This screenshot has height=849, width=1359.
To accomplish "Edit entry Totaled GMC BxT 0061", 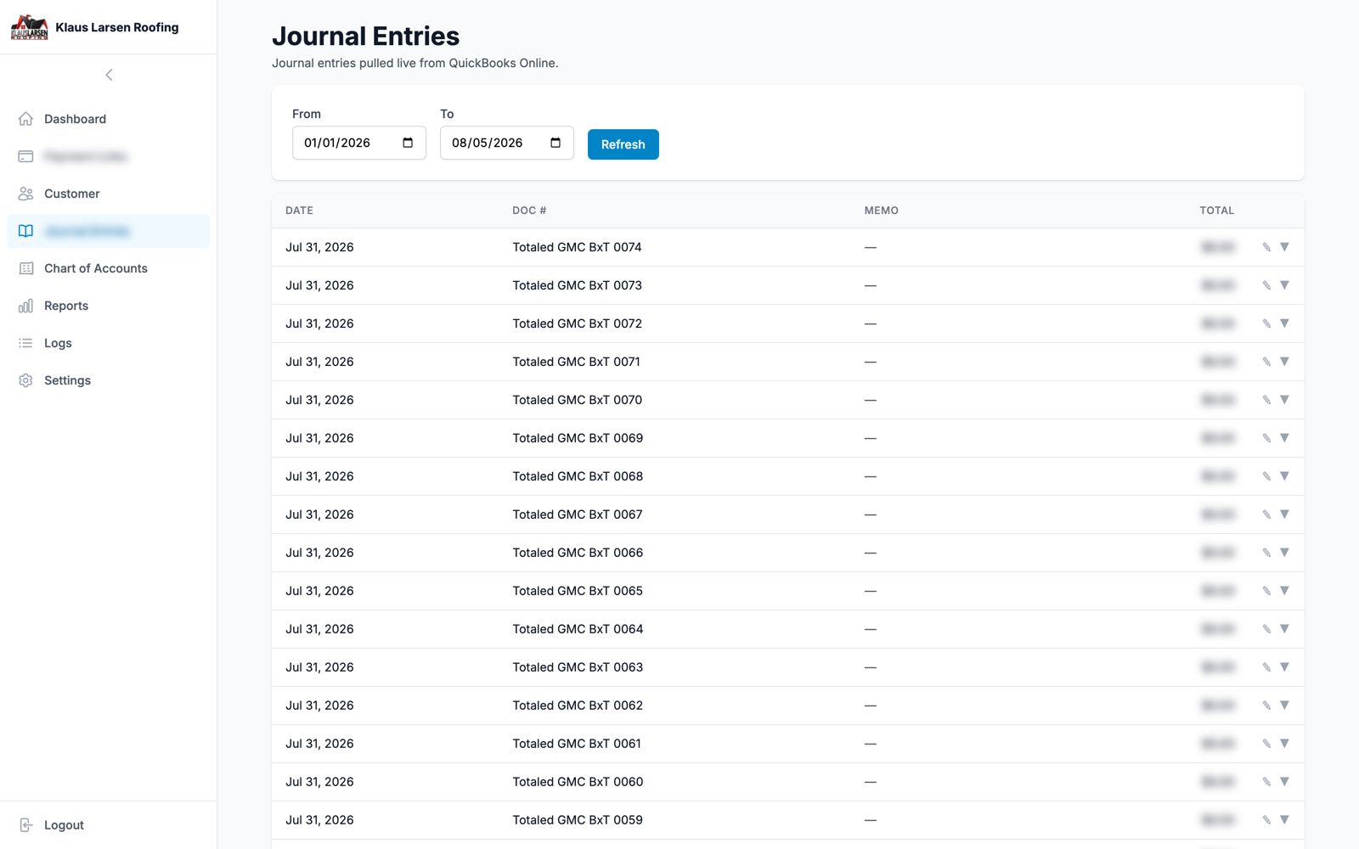I will coord(1266,744).
